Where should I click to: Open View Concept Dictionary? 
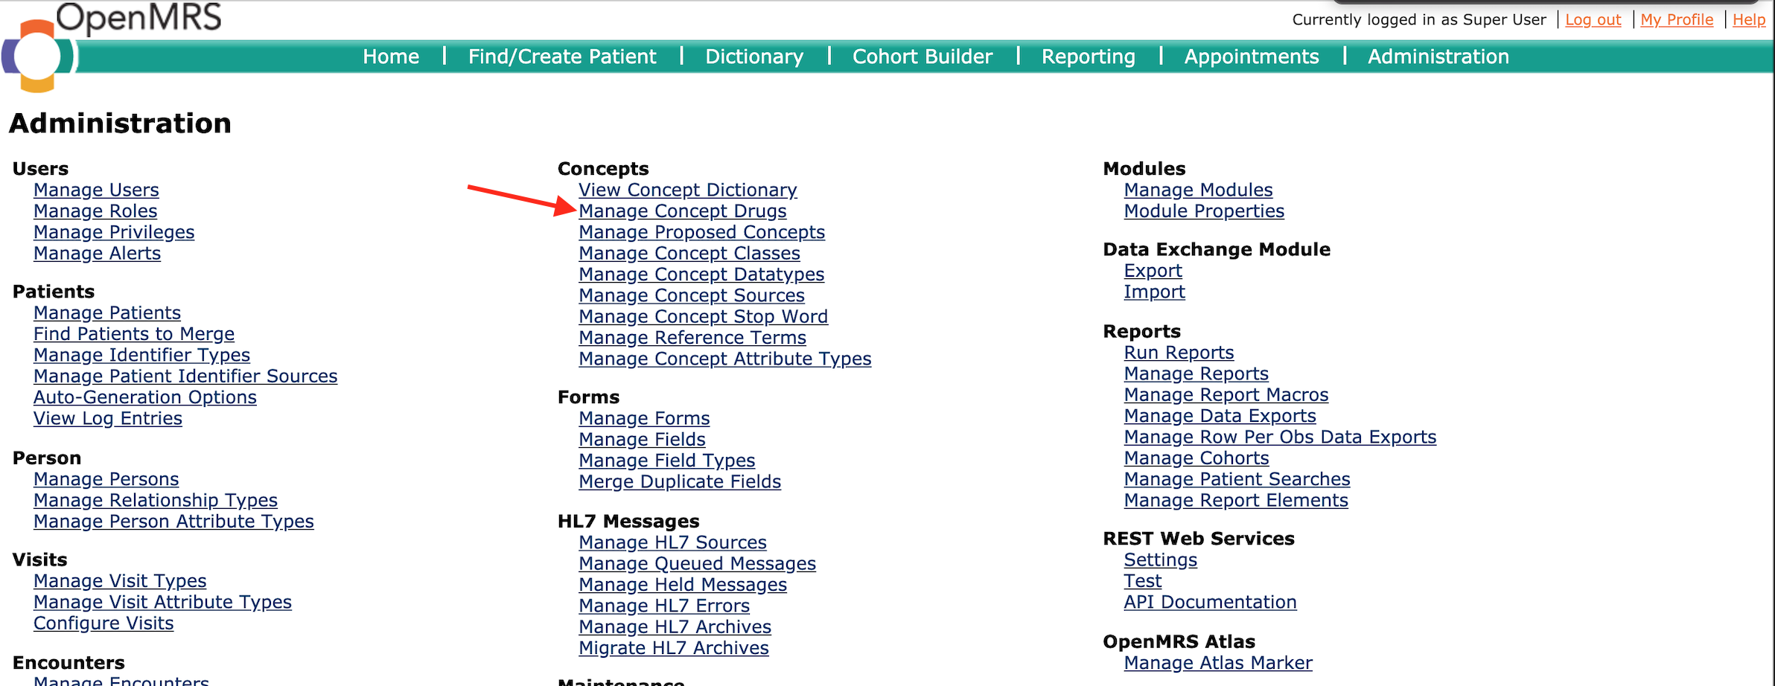point(688,190)
